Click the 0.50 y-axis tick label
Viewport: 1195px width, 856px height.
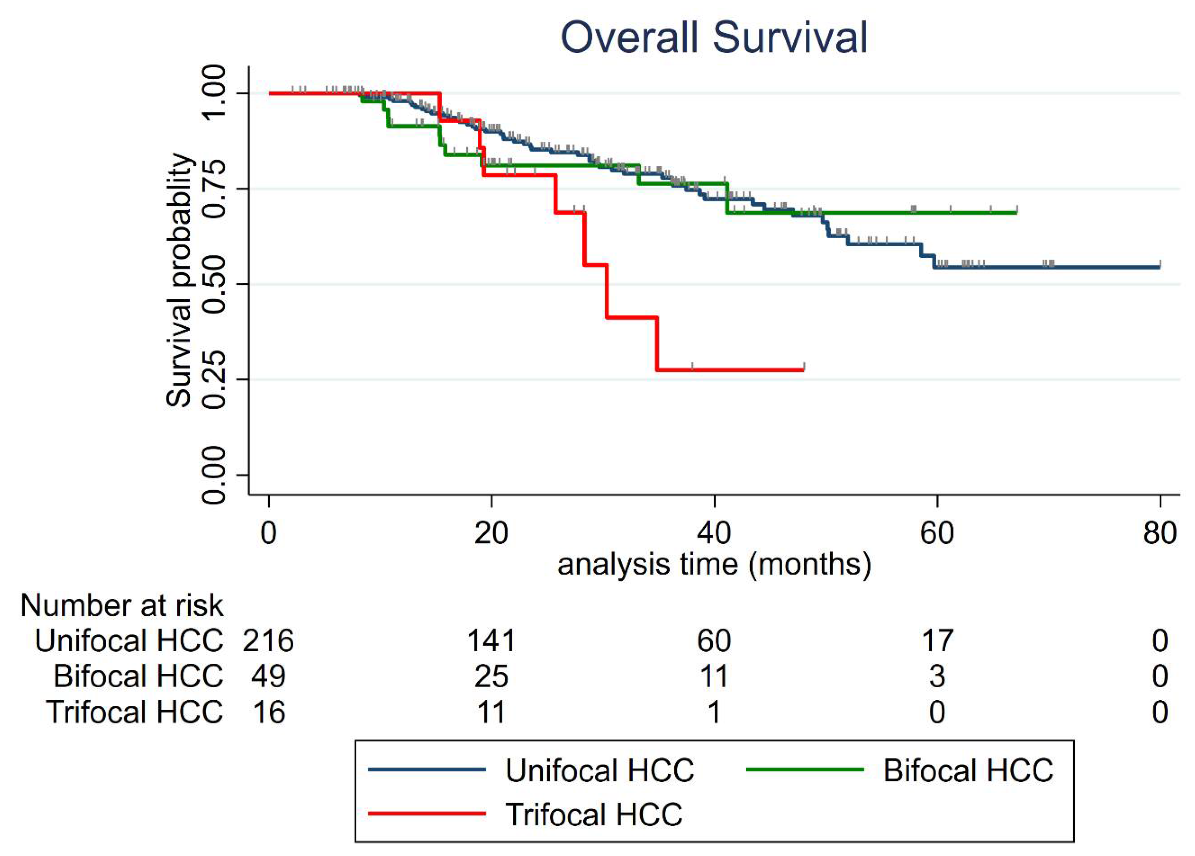214,284
